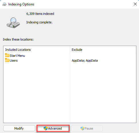This screenshot has width=139, height=133.
Task: Click the Index these locations label
Action: [18, 39]
